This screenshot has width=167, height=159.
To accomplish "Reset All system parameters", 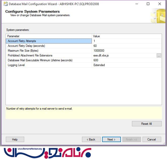I will pyautogui.click(x=147, y=124).
